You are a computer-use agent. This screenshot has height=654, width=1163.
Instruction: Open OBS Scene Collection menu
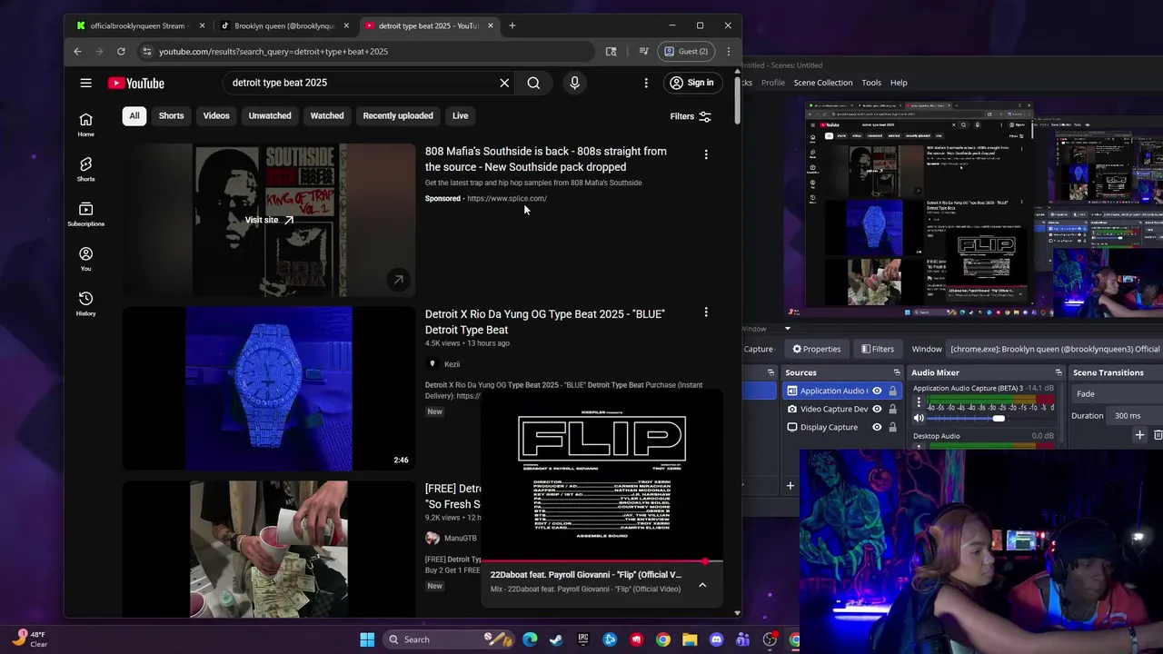(823, 83)
